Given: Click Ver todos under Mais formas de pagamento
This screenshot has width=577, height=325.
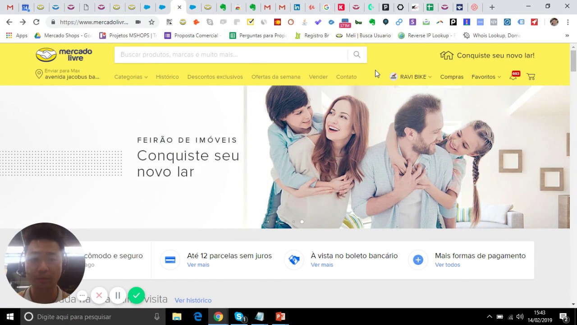Looking at the screenshot, I should (x=448, y=265).
